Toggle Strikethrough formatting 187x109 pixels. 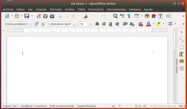pos(117,24)
